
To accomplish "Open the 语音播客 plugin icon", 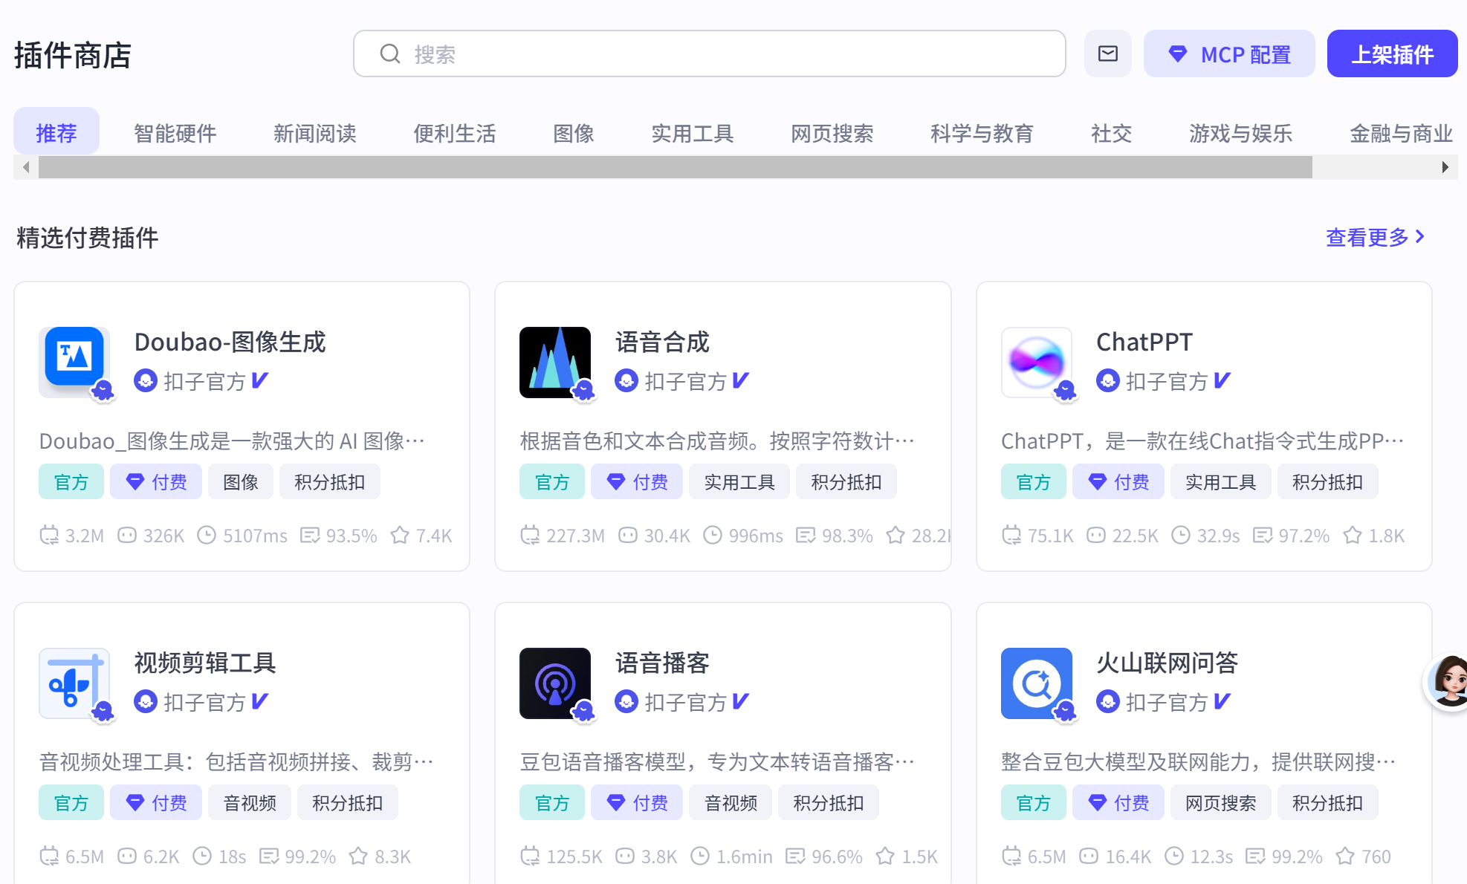I will 555,683.
